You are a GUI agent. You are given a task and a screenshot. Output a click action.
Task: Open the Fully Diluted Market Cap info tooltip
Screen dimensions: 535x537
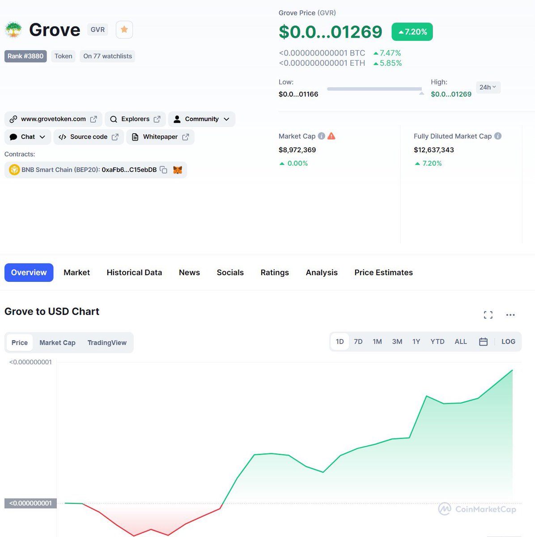click(x=498, y=136)
